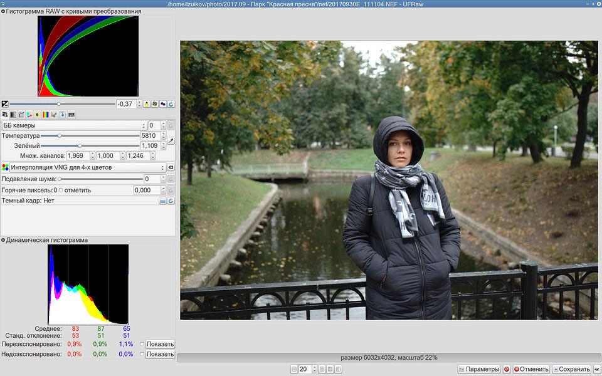
Task: Switch to the Saturation and corrections tab
Action: pyautogui.click(x=37, y=114)
